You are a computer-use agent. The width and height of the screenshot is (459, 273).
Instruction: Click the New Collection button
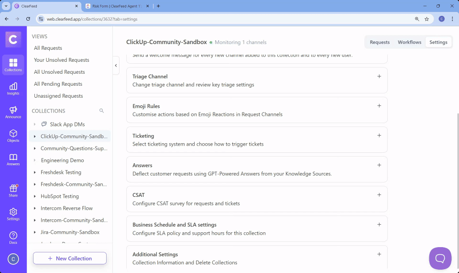point(70,258)
